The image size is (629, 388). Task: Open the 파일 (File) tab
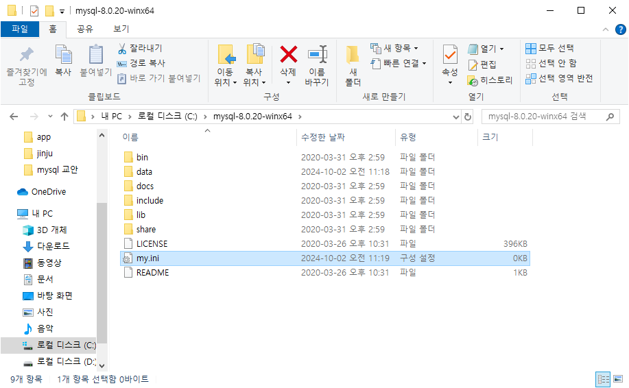pyautogui.click(x=20, y=29)
